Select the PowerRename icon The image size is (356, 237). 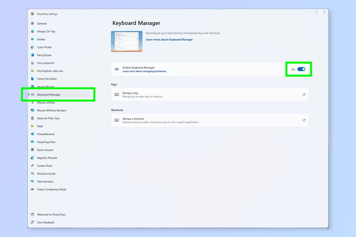point(33,134)
